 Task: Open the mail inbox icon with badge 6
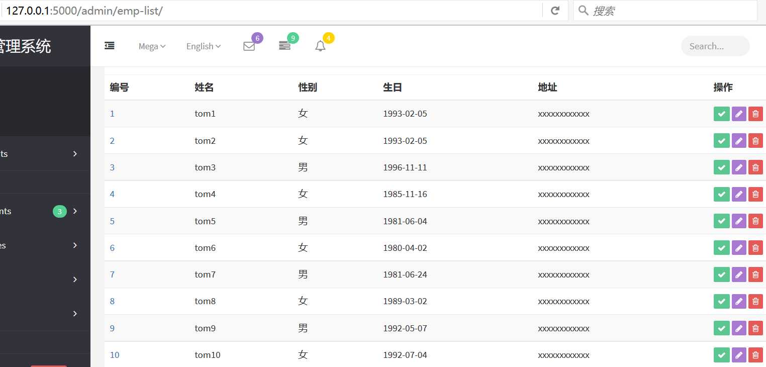click(x=249, y=46)
